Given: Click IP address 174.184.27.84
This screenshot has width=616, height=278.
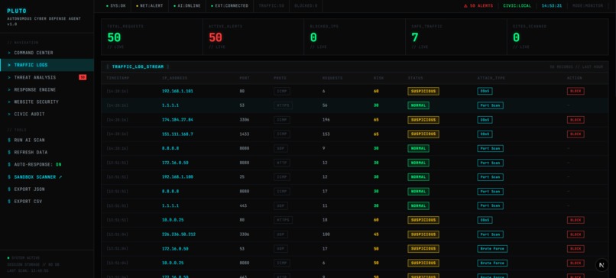Looking at the screenshot, I should pos(177,120).
